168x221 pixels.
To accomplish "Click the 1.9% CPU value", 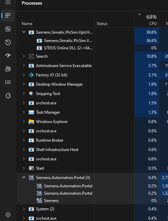I will pos(152,84).
